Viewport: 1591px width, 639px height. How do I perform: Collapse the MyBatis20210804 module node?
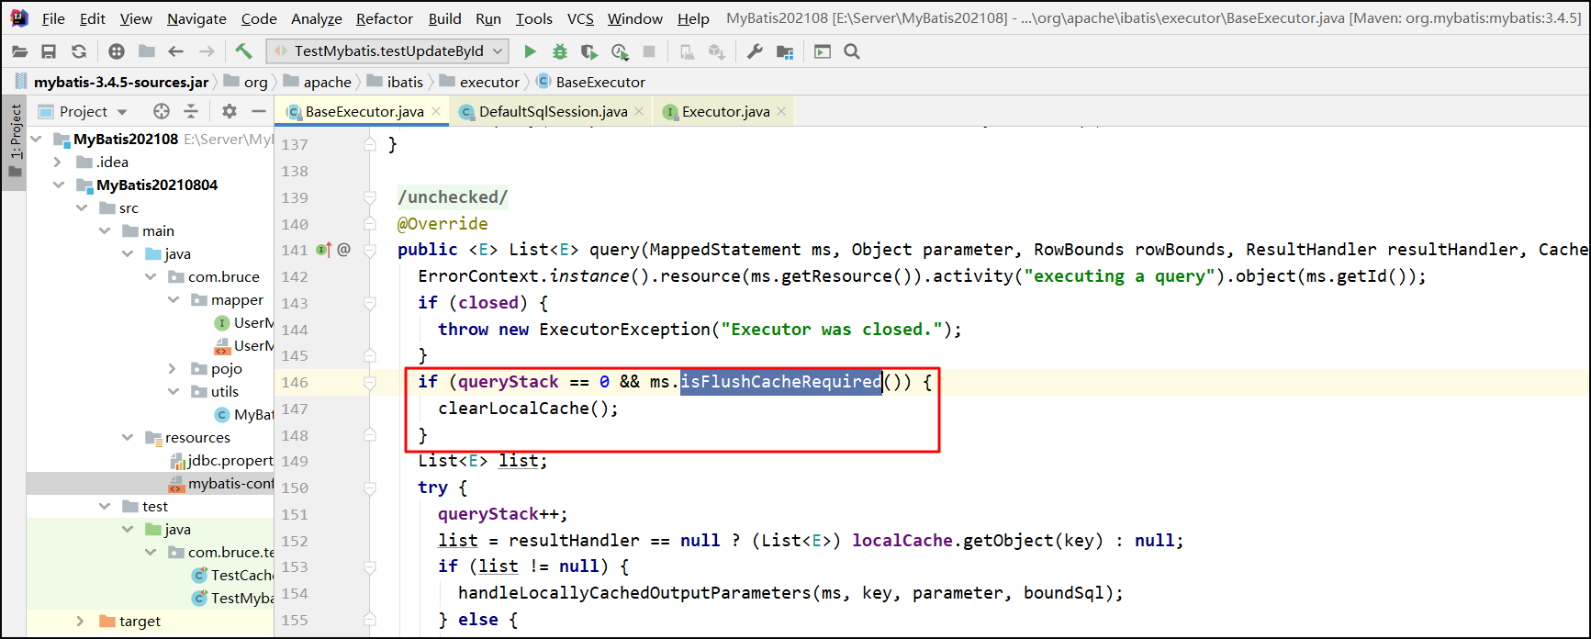pyautogui.click(x=60, y=185)
